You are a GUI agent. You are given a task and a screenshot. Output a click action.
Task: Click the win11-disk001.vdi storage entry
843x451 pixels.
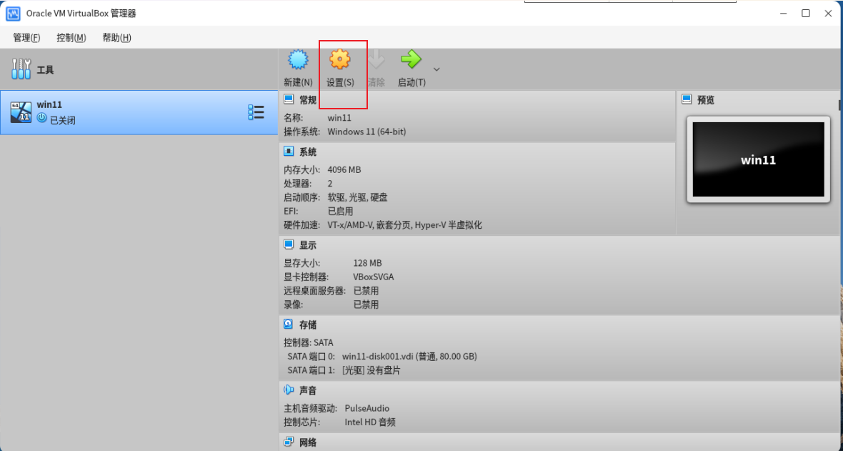409,356
